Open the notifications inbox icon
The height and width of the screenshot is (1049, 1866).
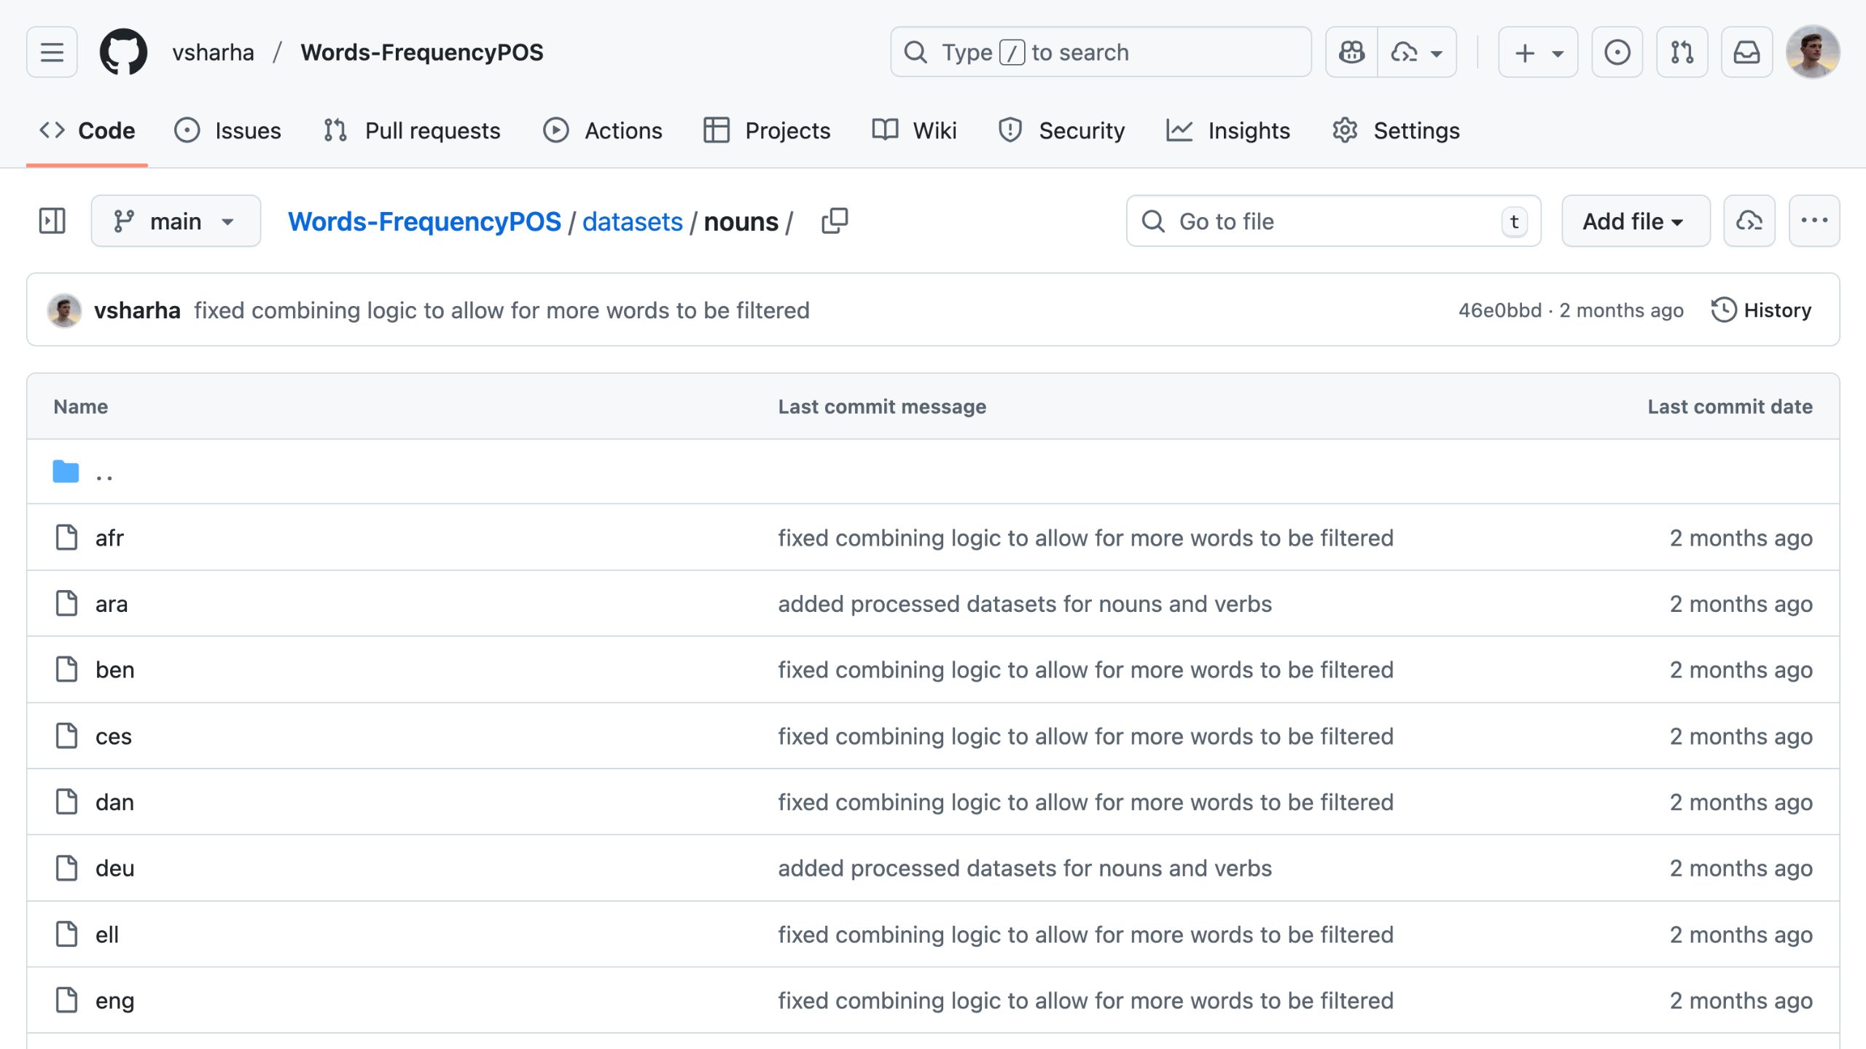(x=1746, y=52)
